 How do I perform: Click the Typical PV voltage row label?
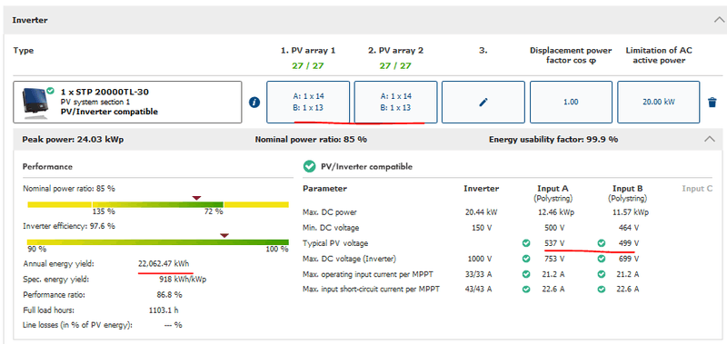[335, 243]
